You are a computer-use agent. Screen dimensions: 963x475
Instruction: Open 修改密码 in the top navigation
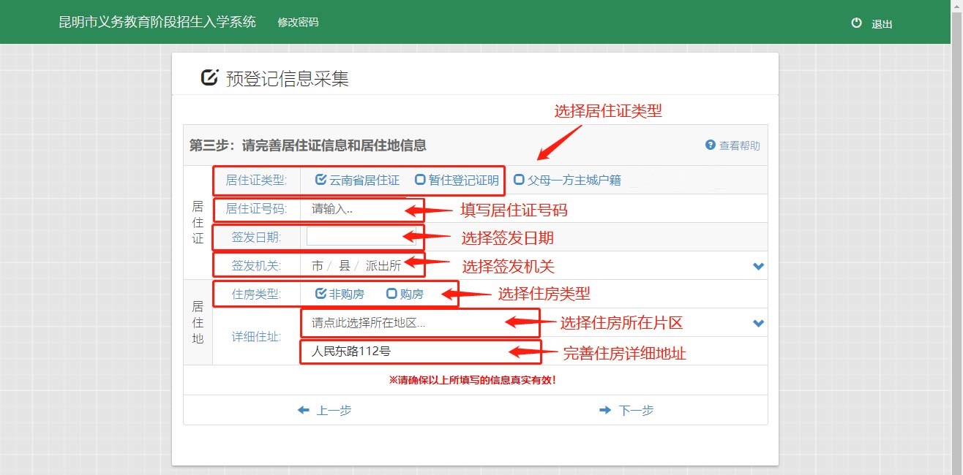tap(298, 22)
